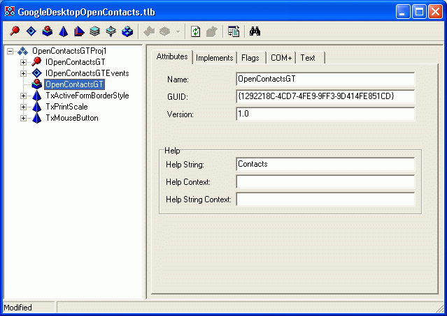This screenshot has width=447, height=316.
Task: Click the New CoClass toolbar icon
Action: tap(48, 31)
